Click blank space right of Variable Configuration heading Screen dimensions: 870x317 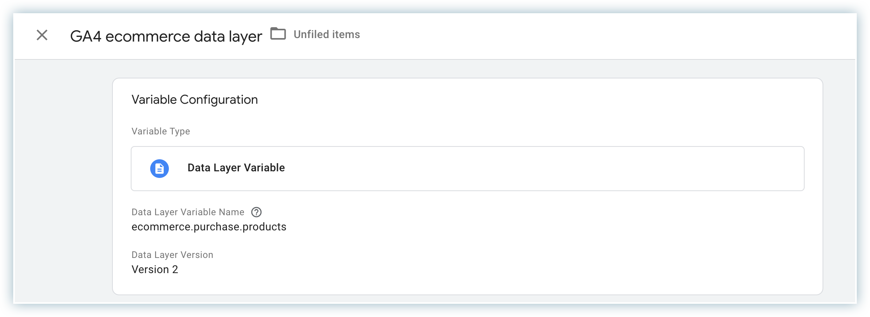(506, 100)
